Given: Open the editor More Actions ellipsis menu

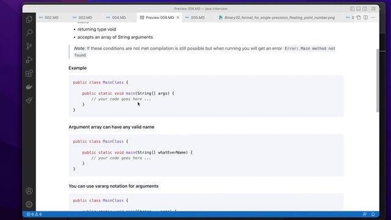Looking at the screenshot, I should (373, 18).
